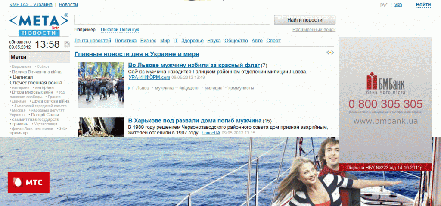Click the www.bmbank.ua address in the ad

(x=385, y=121)
